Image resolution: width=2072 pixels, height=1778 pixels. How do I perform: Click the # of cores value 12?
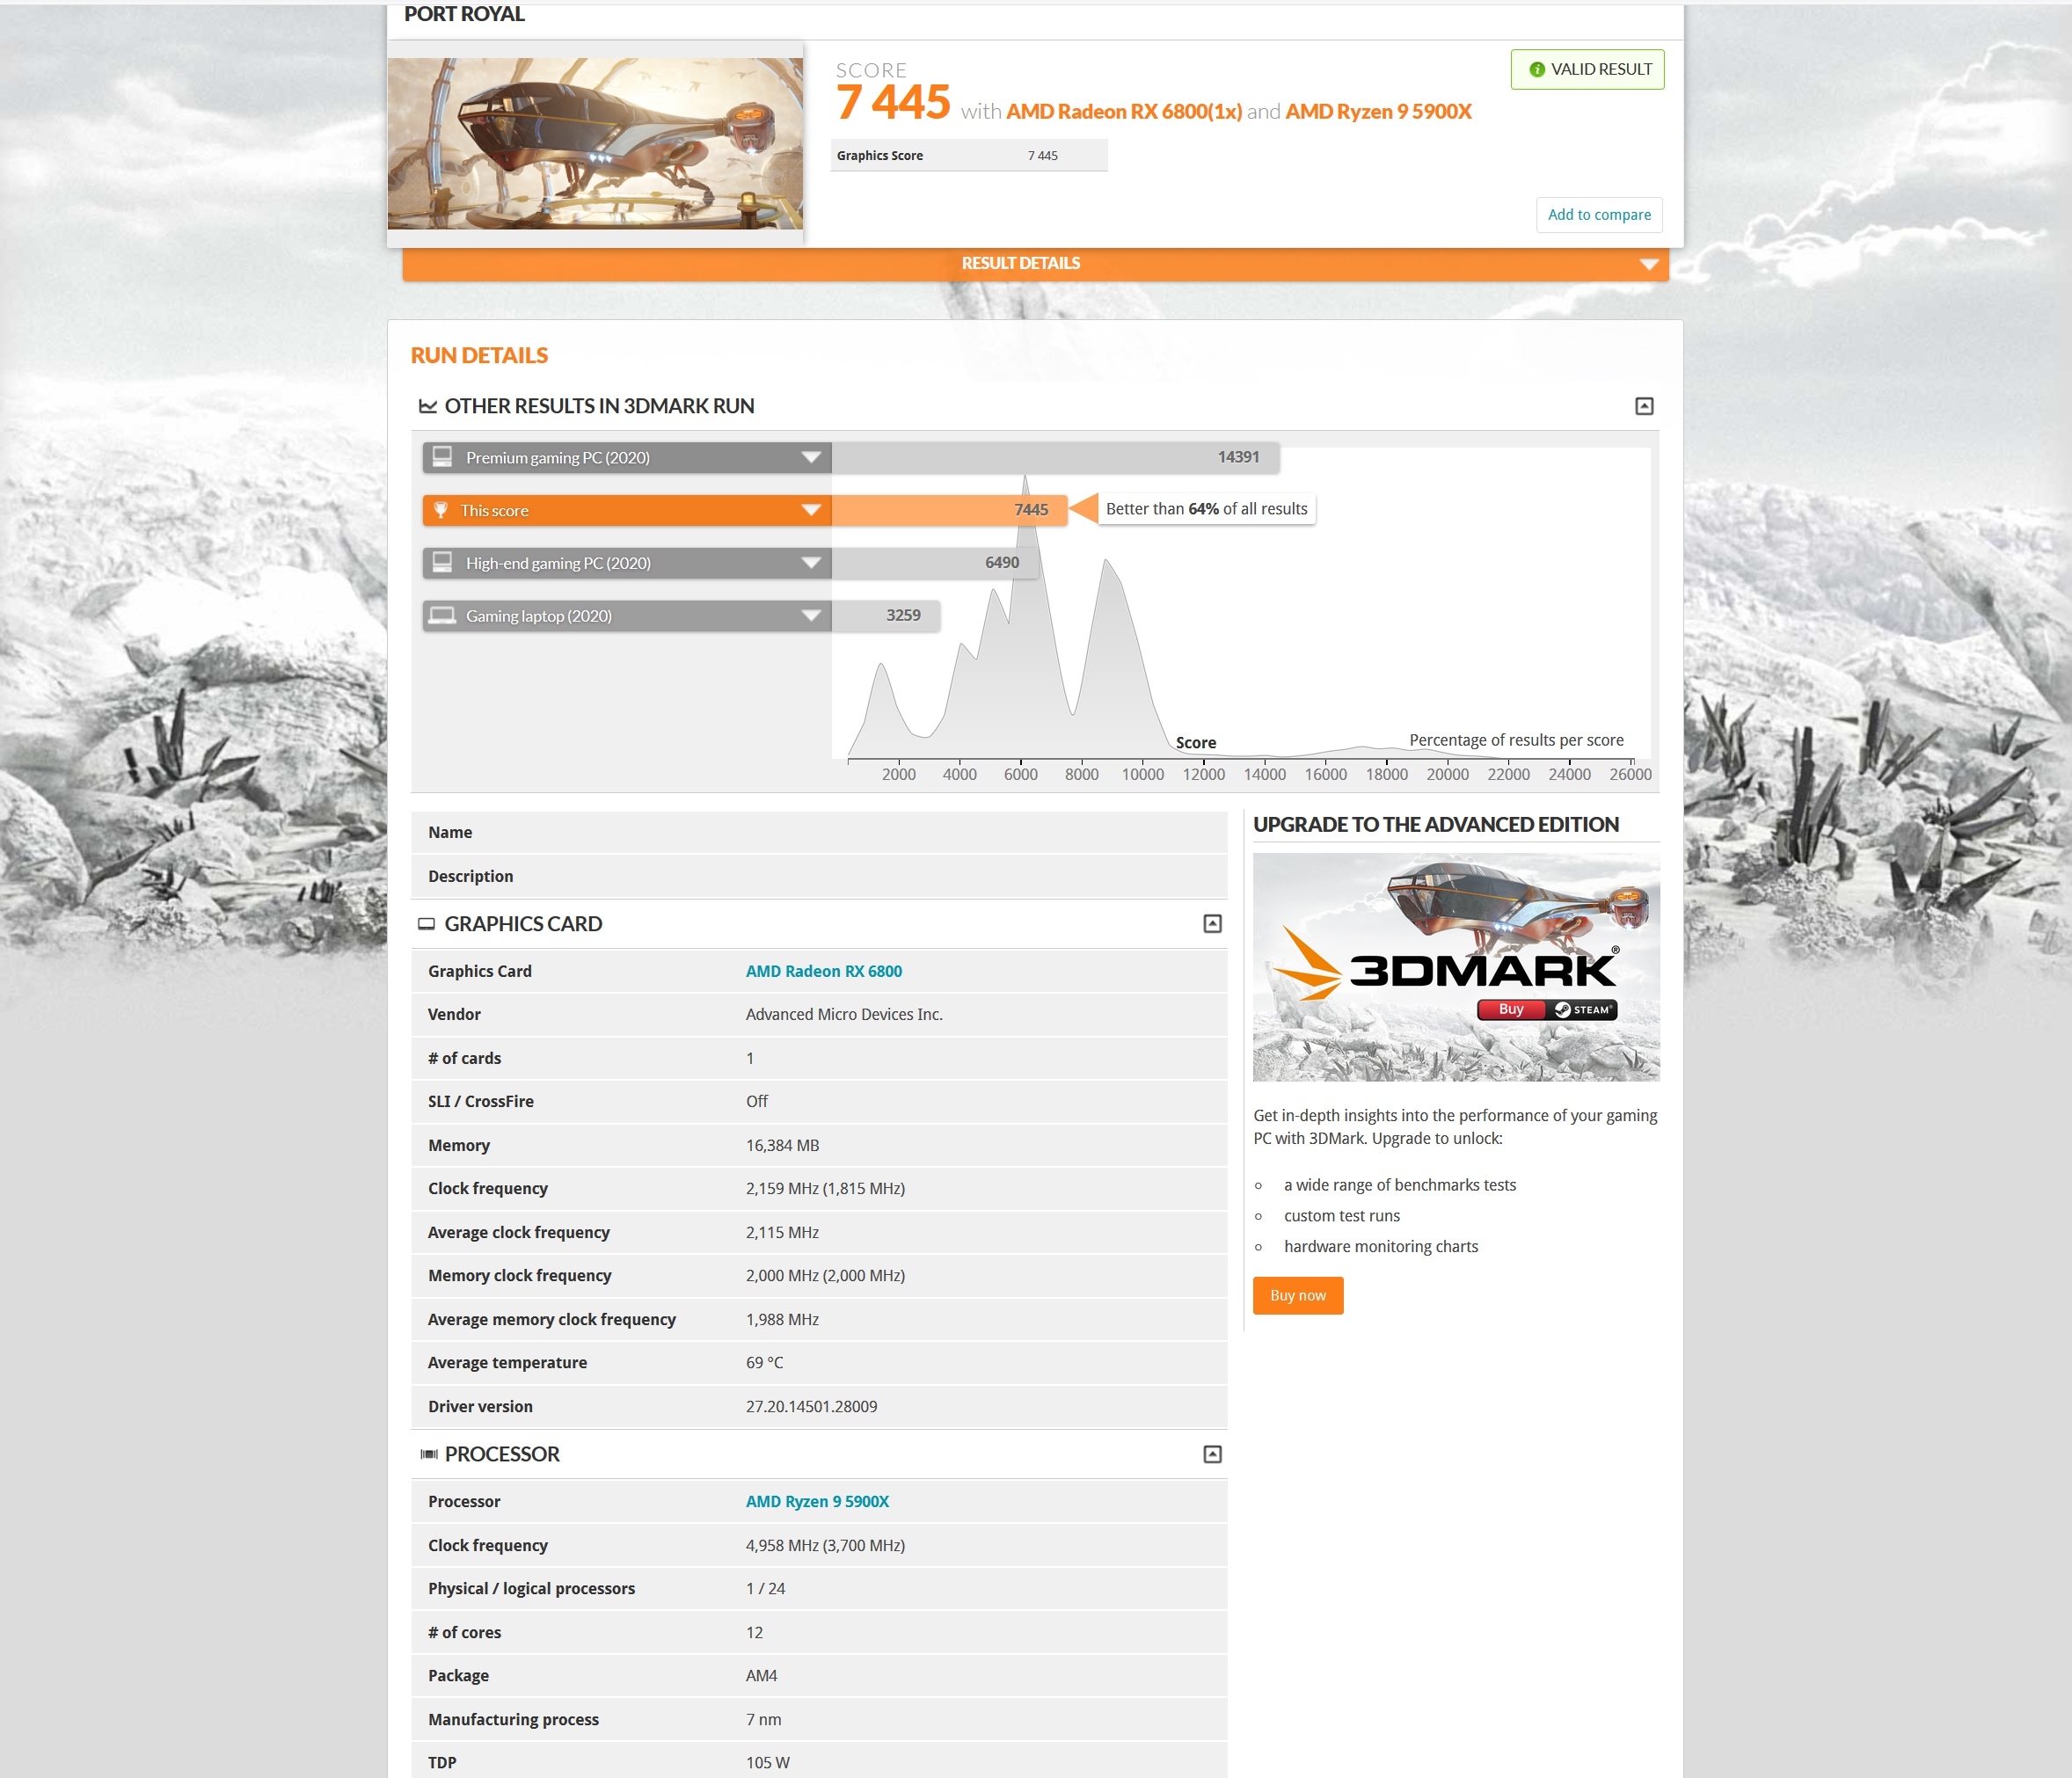tap(754, 1632)
